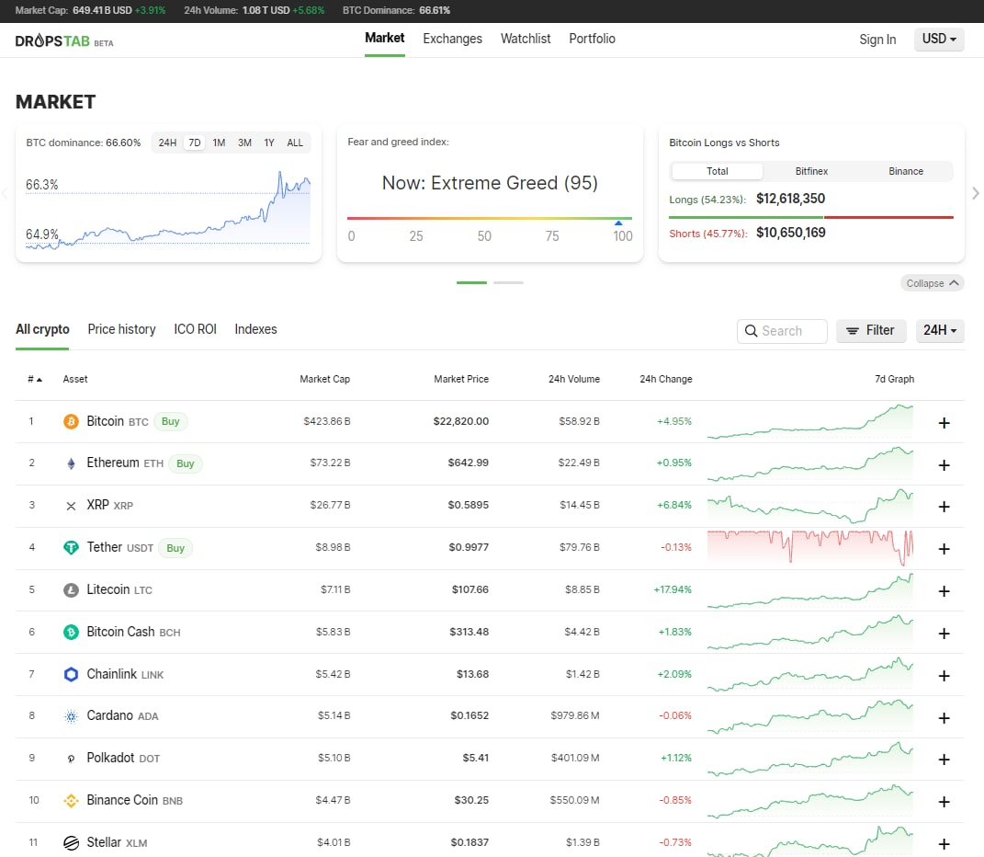The width and height of the screenshot is (984, 857).
Task: Click the Chainlink coin icon
Action: point(71,674)
